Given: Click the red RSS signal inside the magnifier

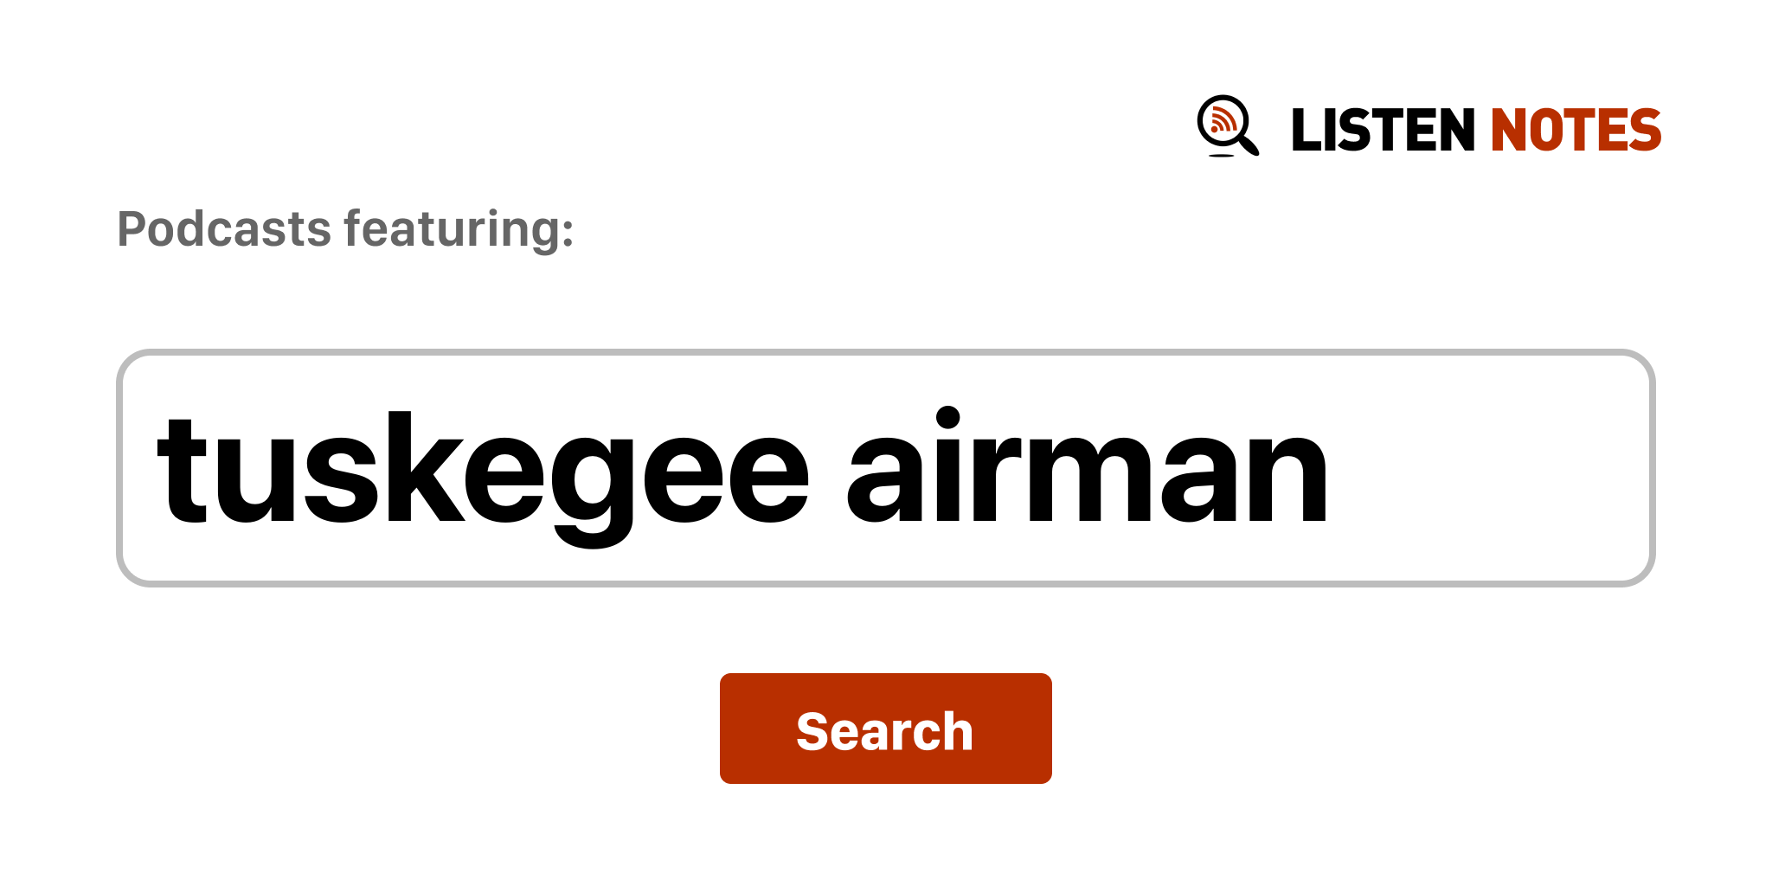Looking at the screenshot, I should [1223, 119].
